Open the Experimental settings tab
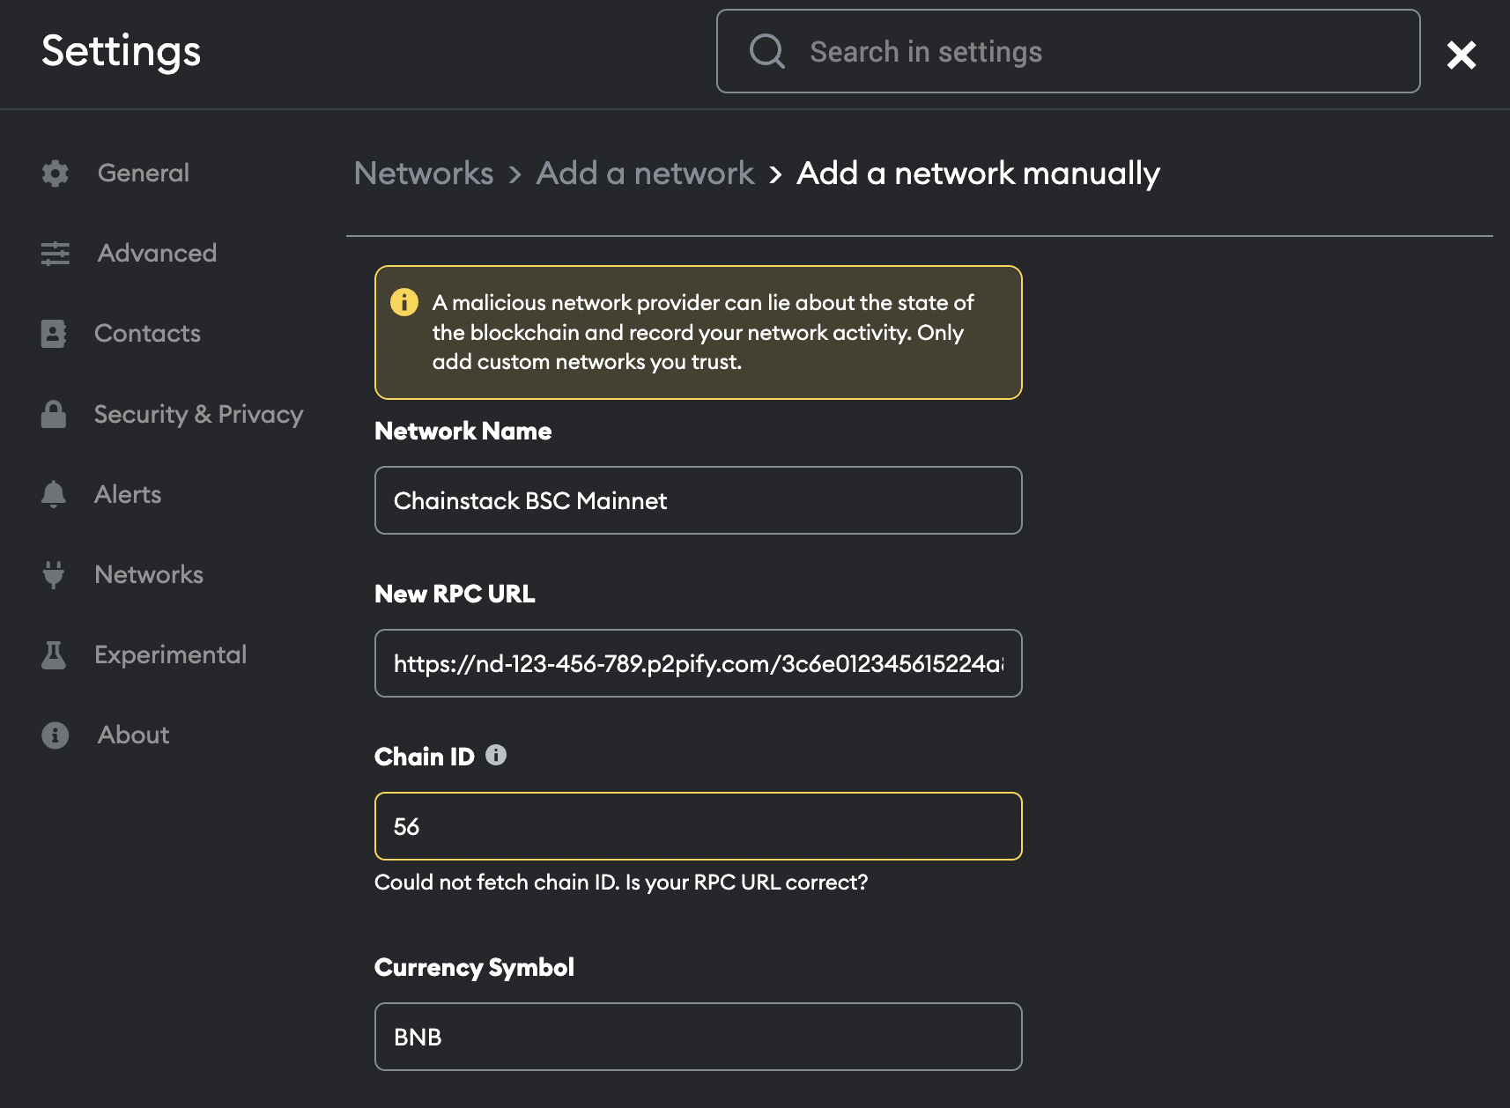Image resolution: width=1510 pixels, height=1108 pixels. click(x=170, y=654)
